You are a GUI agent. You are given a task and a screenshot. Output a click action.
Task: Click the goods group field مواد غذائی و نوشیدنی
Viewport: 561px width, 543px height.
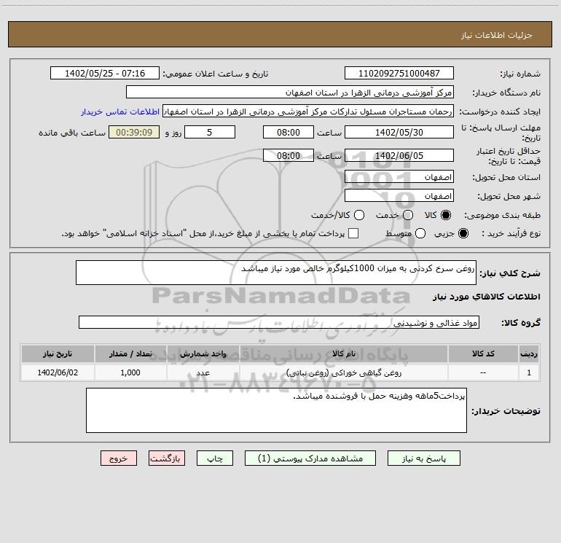coord(279,322)
